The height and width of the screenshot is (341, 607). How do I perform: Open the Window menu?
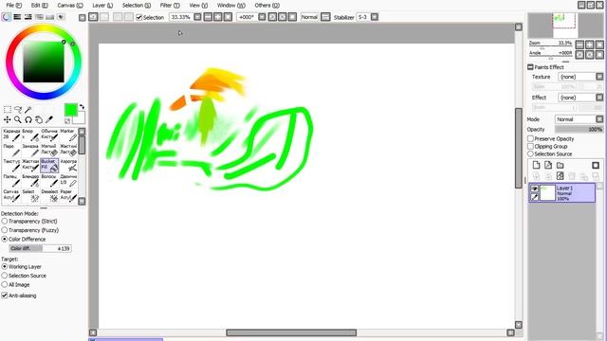[231, 6]
